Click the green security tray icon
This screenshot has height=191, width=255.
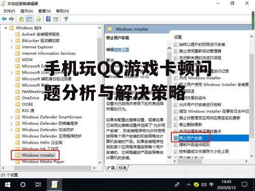coord(196,184)
